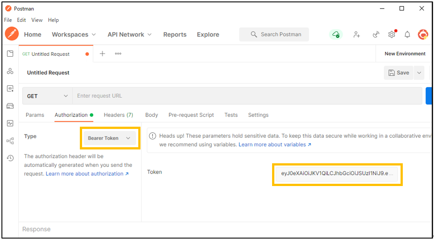This screenshot has width=434, height=240.
Task: Open APIs sidebar icon
Action: (10, 71)
